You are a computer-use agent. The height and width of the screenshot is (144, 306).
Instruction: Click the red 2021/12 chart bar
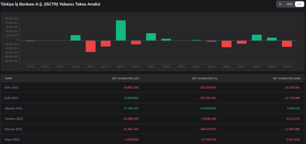tap(136, 42)
